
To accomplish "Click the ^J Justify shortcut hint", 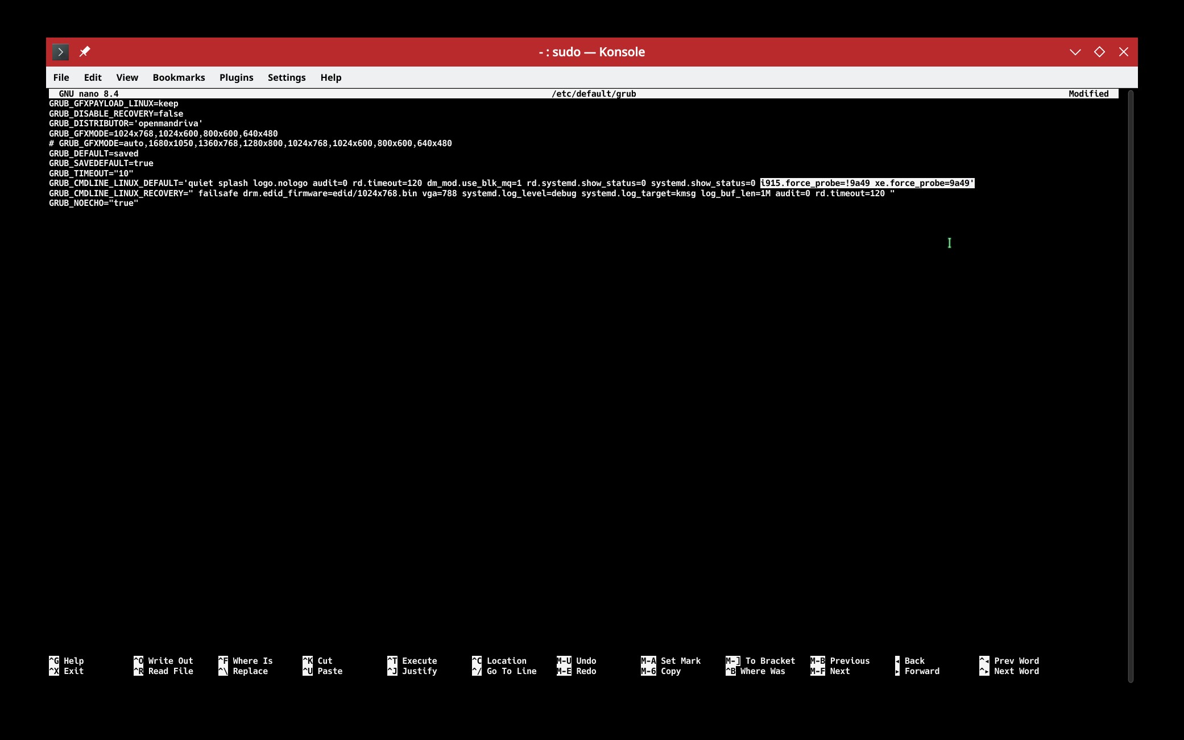I will [x=412, y=671].
